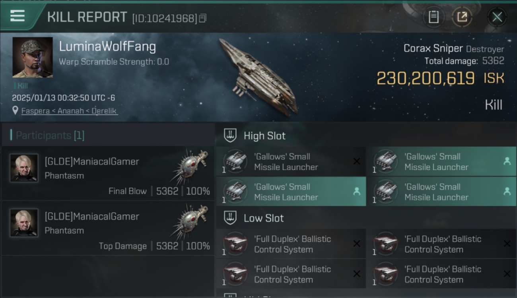Click the Low Slot section header icon
The height and width of the screenshot is (298, 517).
(230, 218)
